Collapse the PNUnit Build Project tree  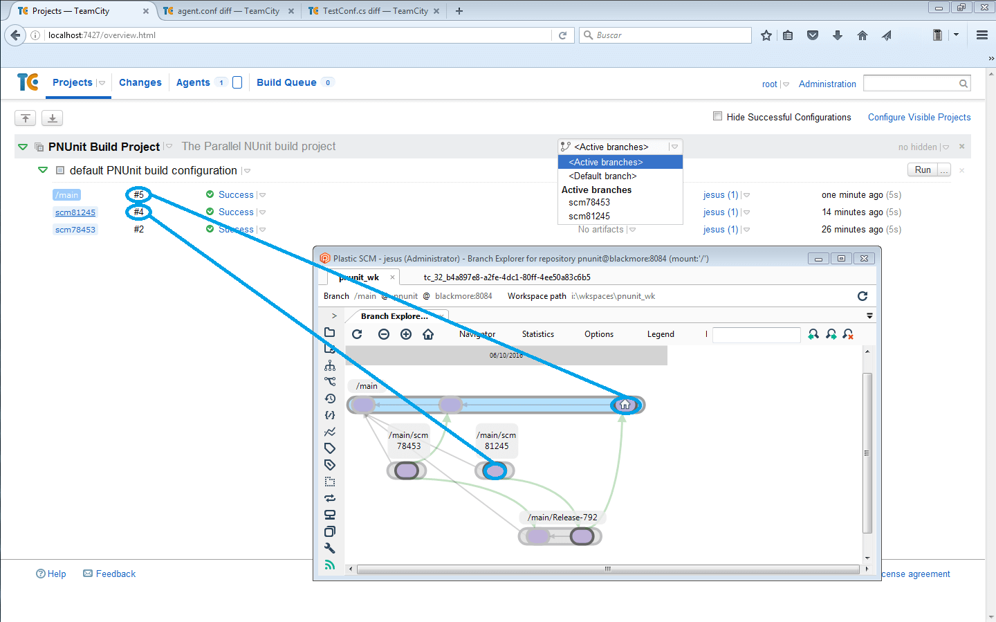(x=23, y=147)
